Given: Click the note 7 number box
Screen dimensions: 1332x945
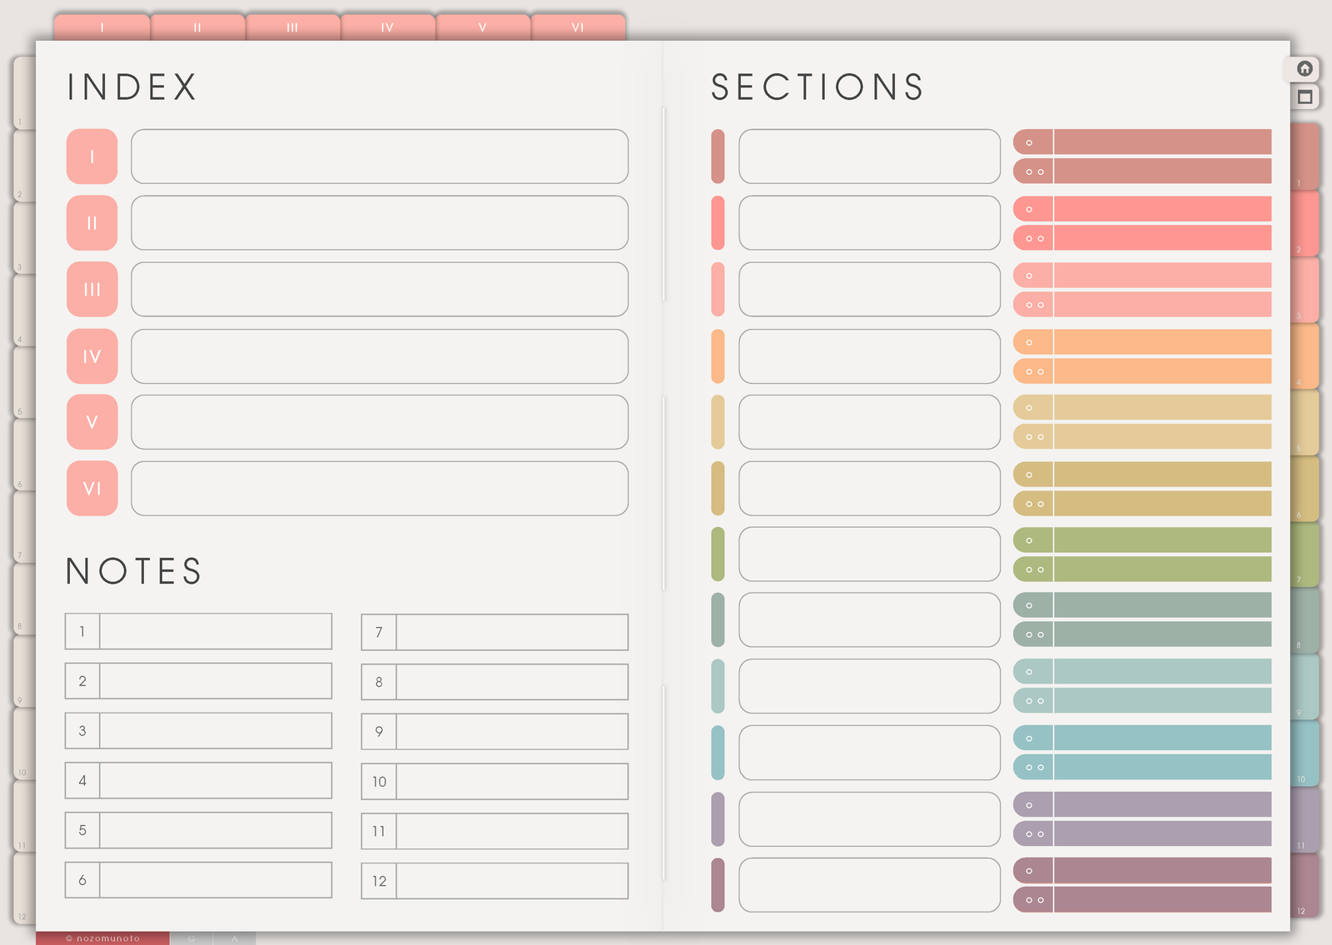Looking at the screenshot, I should tap(379, 632).
